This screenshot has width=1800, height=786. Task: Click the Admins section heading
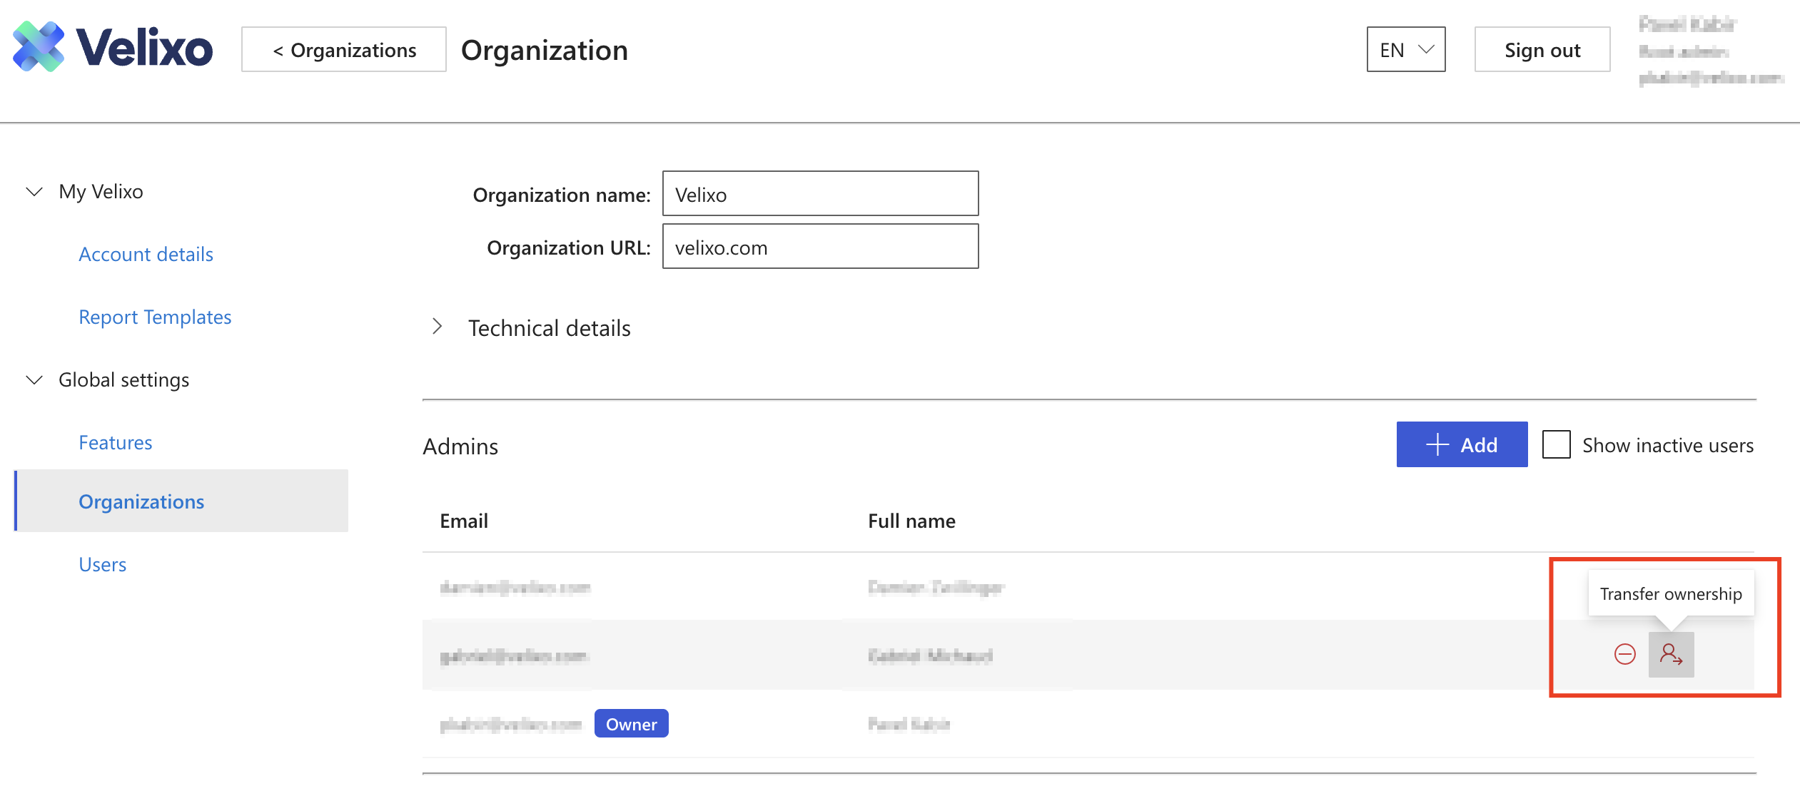click(x=460, y=446)
